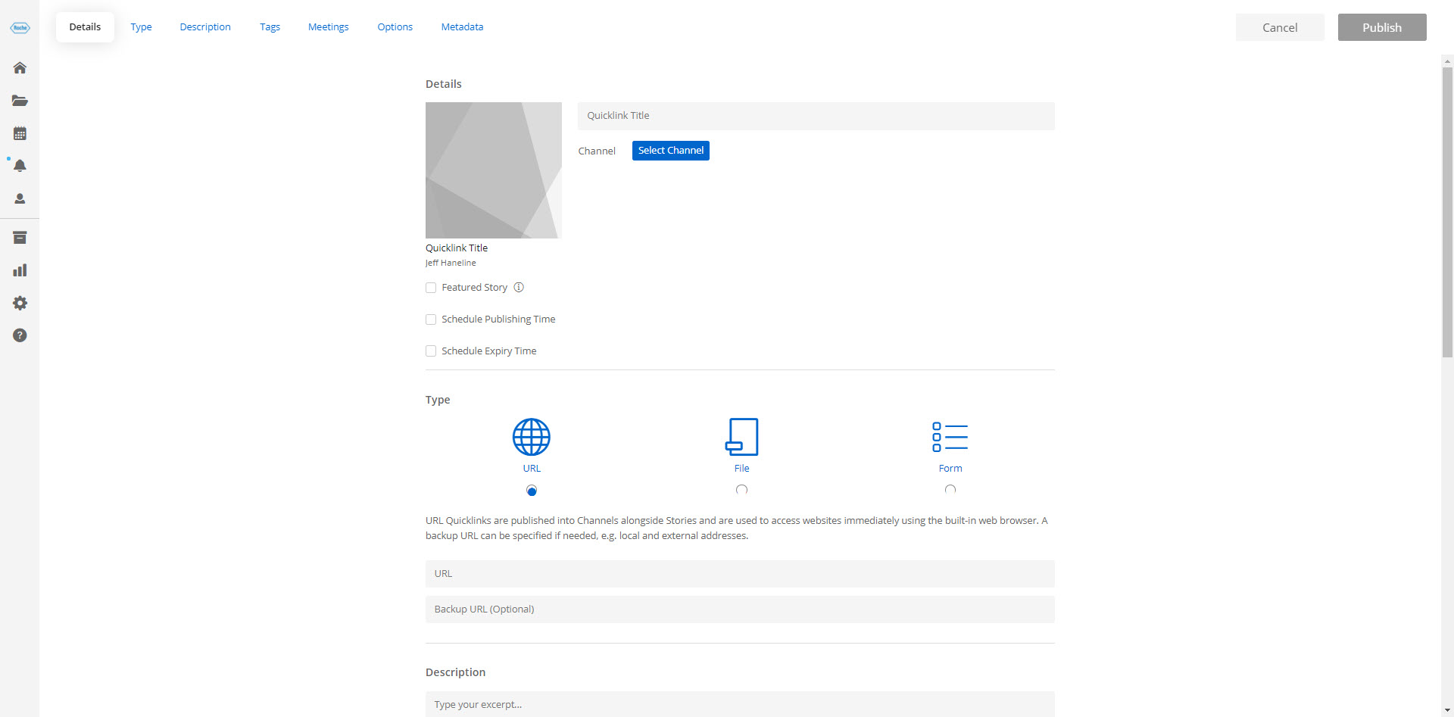Screen dimensions: 1454x717
Task: Click the Featured Story info icon
Action: tap(519, 288)
